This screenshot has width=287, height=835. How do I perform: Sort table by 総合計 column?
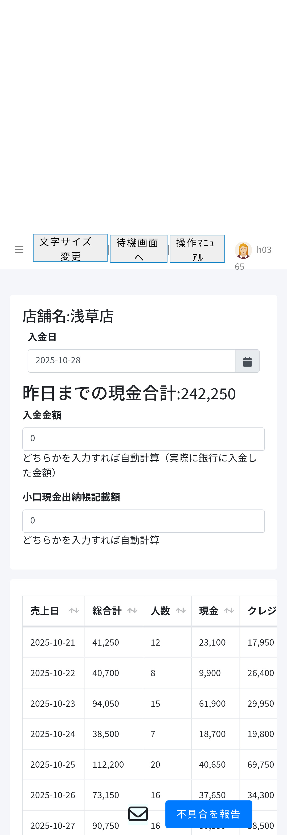click(113, 611)
